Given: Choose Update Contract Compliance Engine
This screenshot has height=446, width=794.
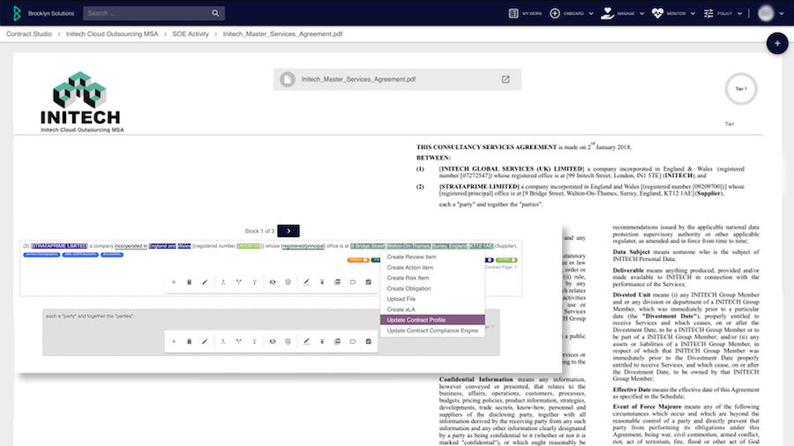Looking at the screenshot, I should point(432,331).
